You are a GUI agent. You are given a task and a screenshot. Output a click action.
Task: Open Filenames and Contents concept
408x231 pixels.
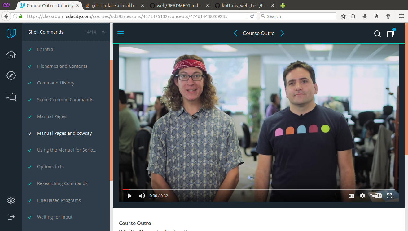[x=62, y=66]
